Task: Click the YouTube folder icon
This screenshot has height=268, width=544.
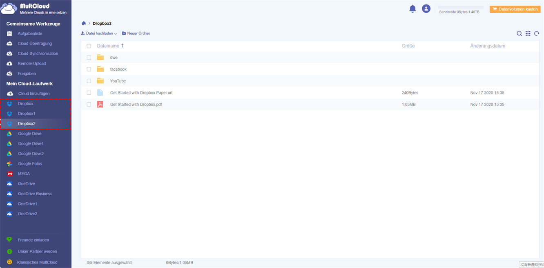Action: click(100, 81)
